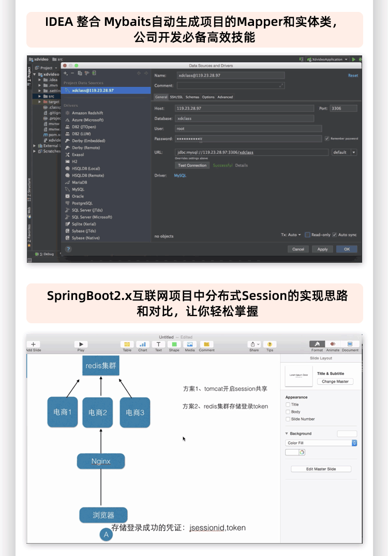Open the Share menu in Keynote
Screen dimensions: 388x556
coord(255,344)
